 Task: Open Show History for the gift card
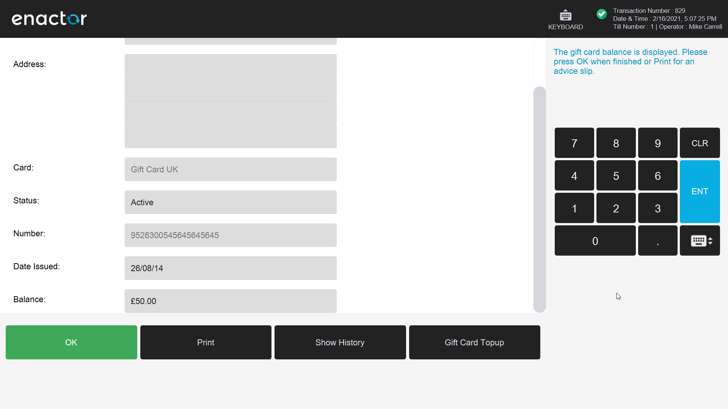pos(340,342)
